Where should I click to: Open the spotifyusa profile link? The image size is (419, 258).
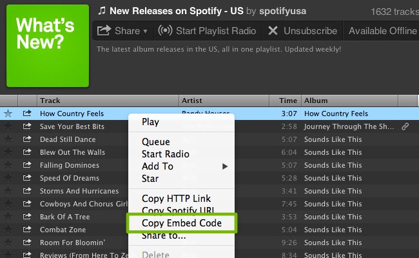point(283,11)
